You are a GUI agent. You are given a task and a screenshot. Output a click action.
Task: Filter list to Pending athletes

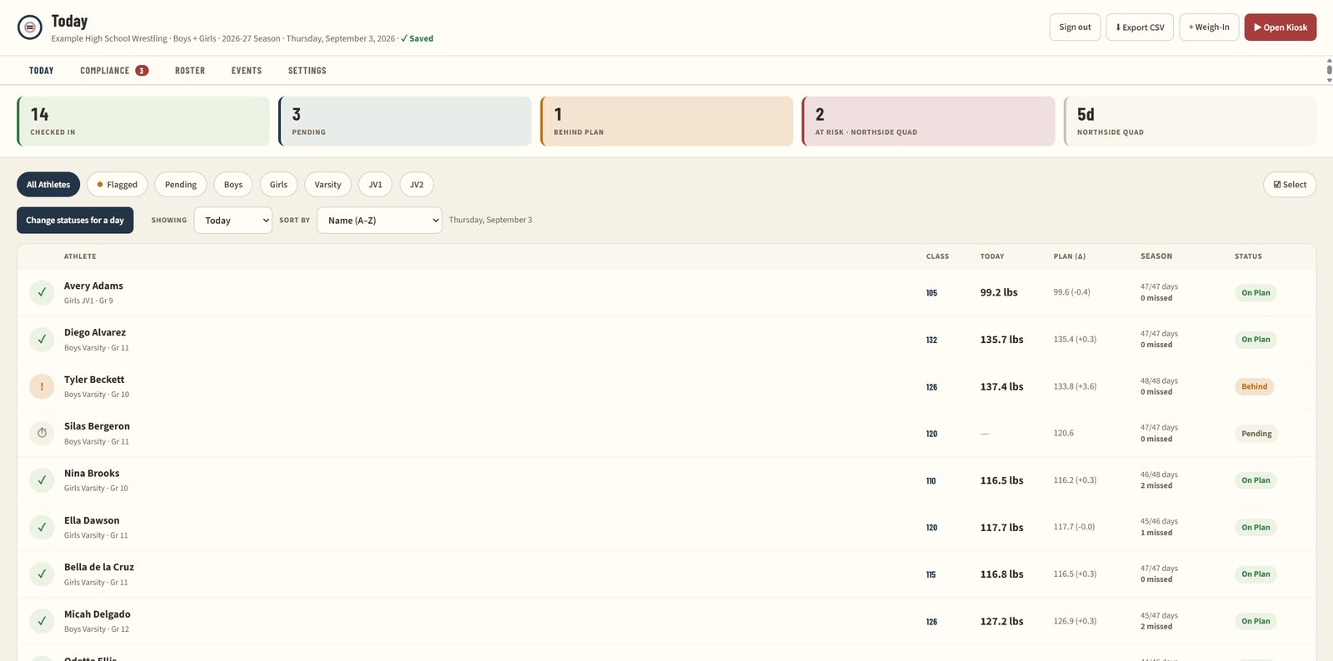(x=181, y=185)
